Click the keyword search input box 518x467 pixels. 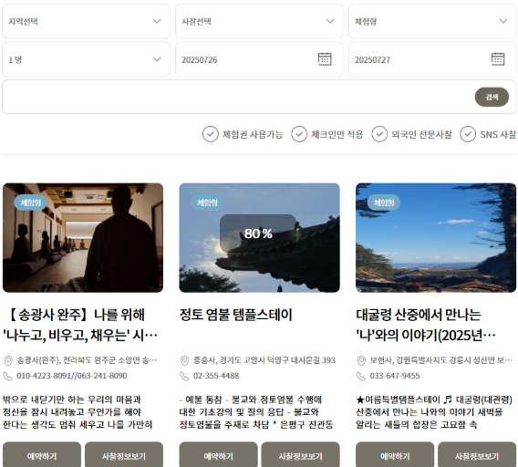point(259,97)
